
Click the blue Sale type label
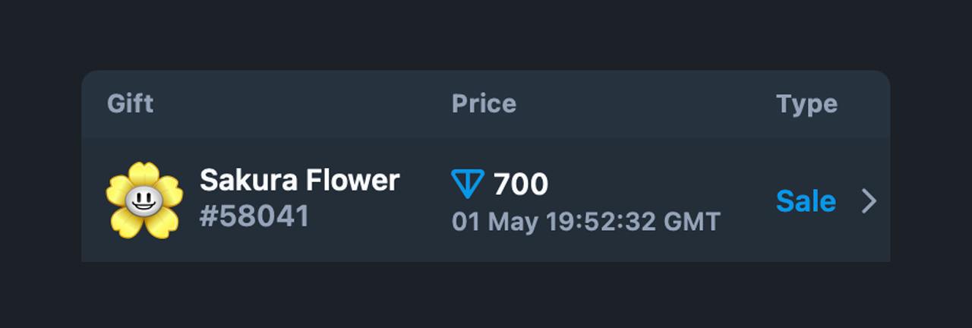point(806,201)
